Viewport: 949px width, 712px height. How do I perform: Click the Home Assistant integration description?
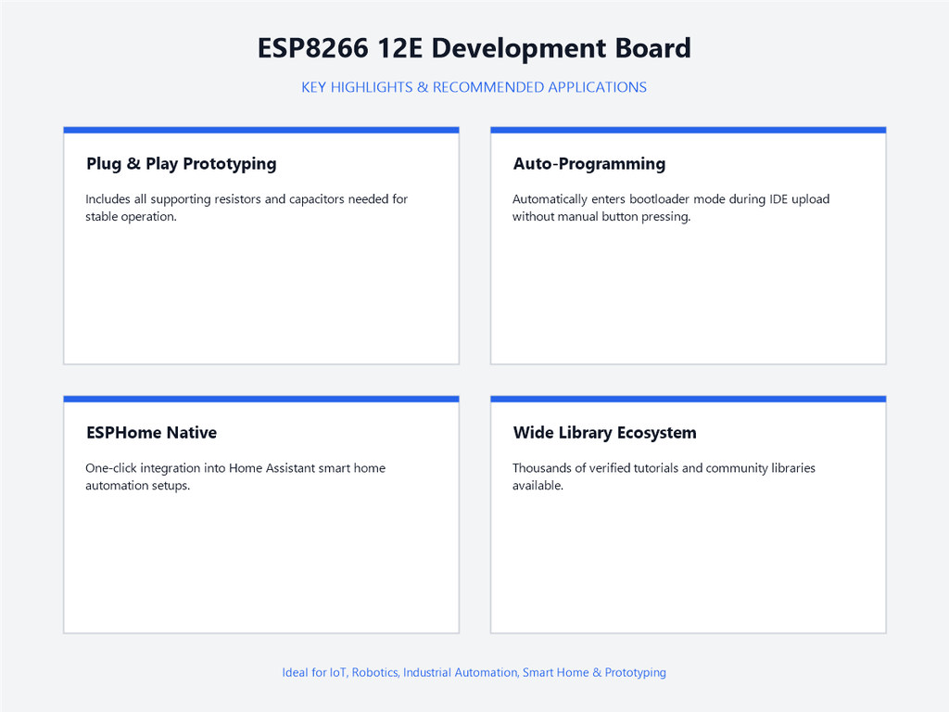point(235,477)
